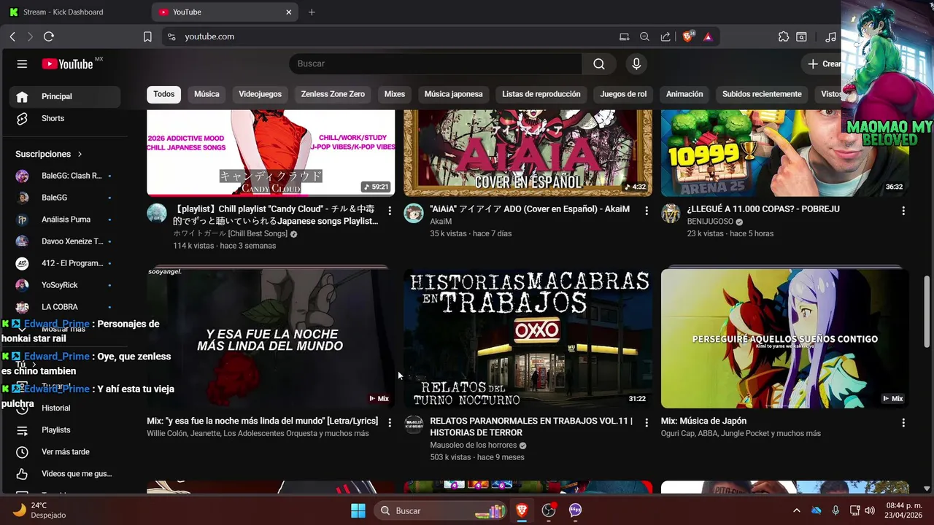The height and width of the screenshot is (525, 934).
Task: Open site settings icon beside youtube.com
Action: pos(171,36)
